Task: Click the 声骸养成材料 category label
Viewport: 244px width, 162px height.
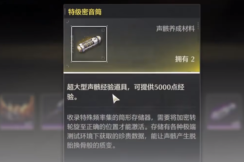Action: click(x=175, y=29)
